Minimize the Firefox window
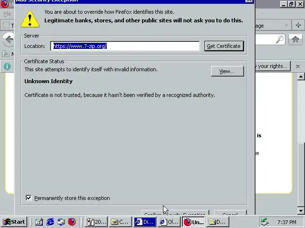This screenshot has height=228, width=305. click(x=284, y=4)
